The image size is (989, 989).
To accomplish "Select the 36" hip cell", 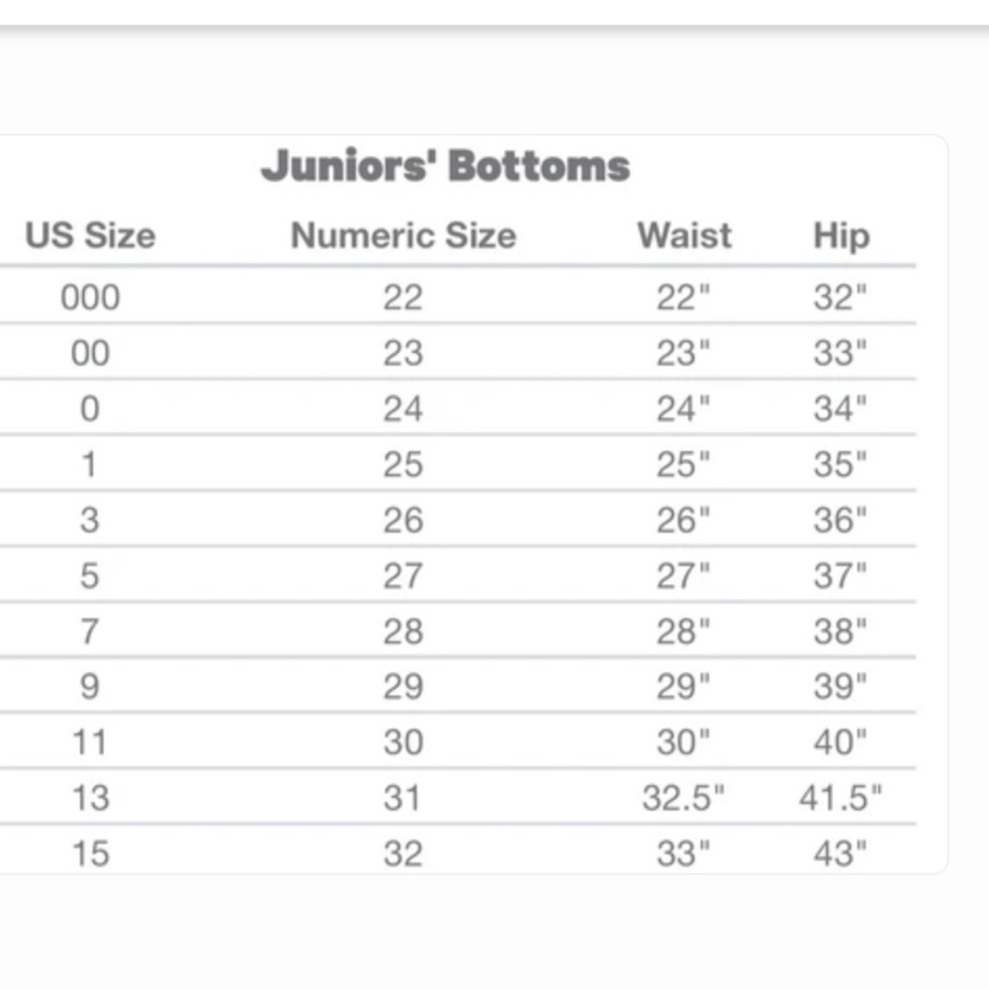I will [x=840, y=520].
